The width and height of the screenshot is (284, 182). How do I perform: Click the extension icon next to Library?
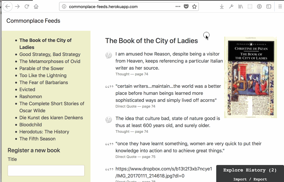click(250, 7)
